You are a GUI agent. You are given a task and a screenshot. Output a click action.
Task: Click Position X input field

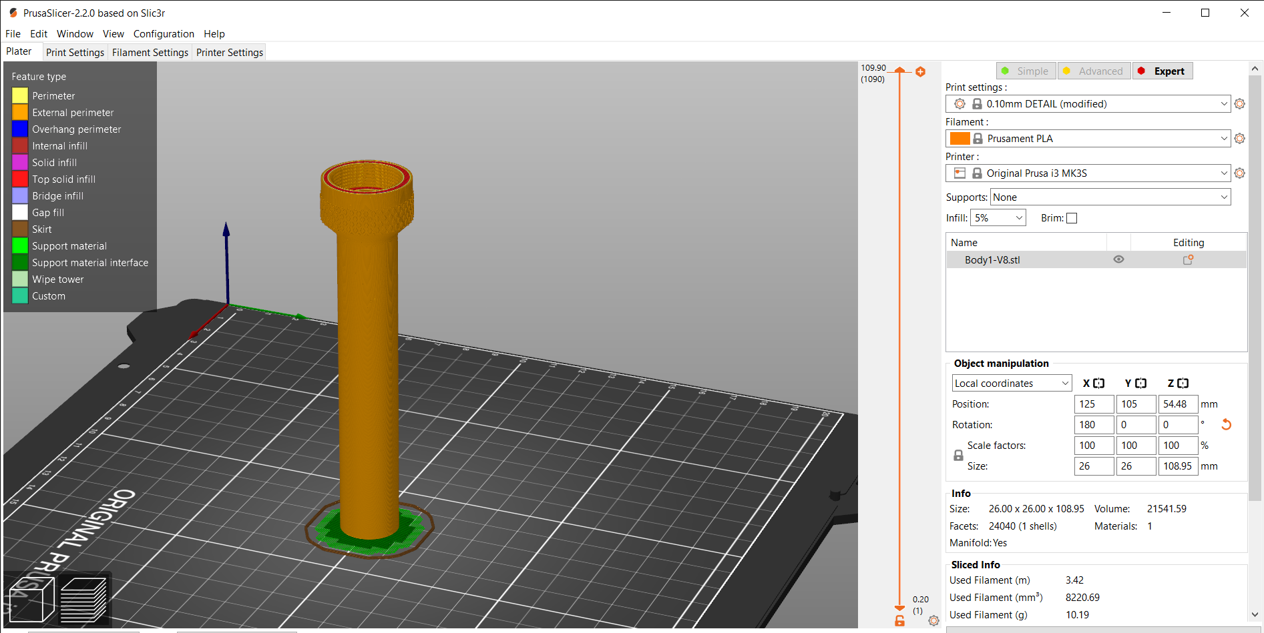1094,404
